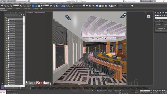167x94 pixels.
Task: Toggle Selection Lock in status bar
Action: coord(95,91)
